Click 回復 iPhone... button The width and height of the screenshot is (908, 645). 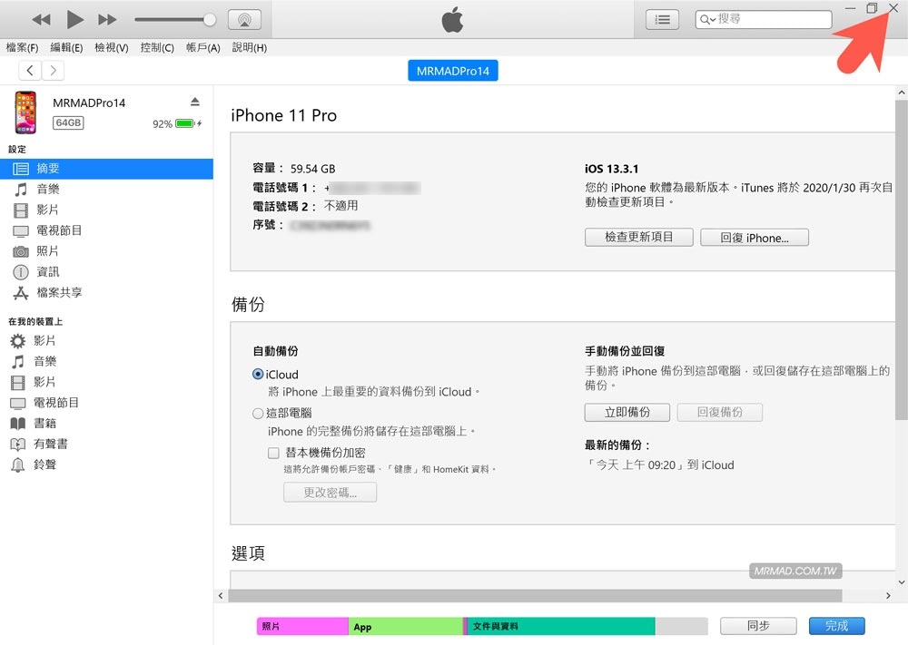coord(754,237)
